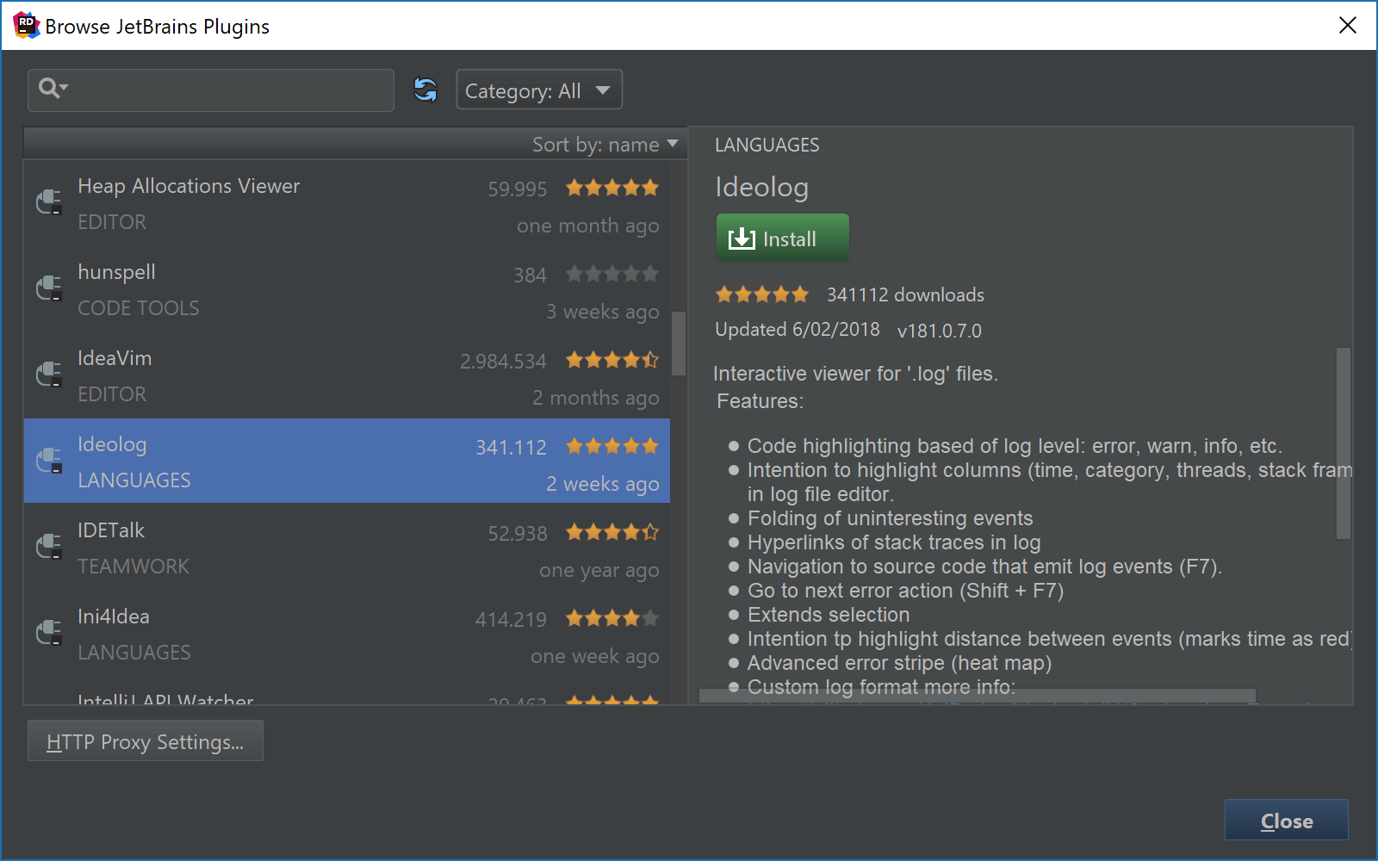This screenshot has height=861, width=1378.
Task: Click the Ideolog star rating in details
Action: tap(762, 294)
